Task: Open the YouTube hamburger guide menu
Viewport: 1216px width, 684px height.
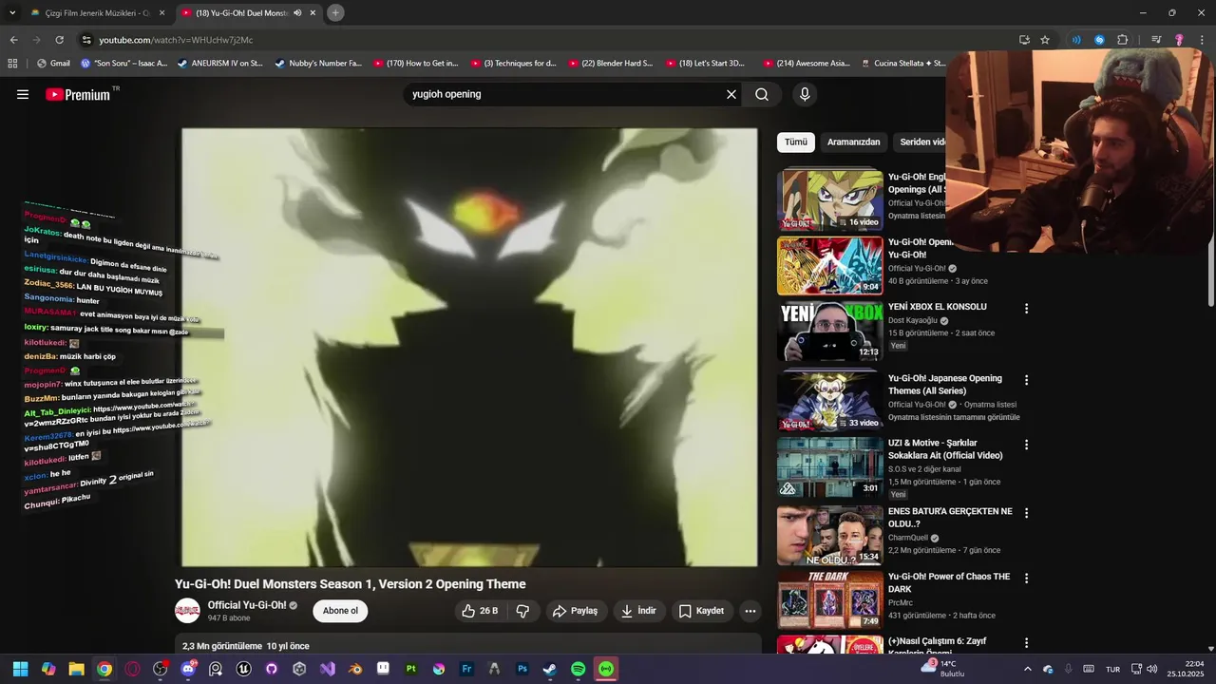Action: 23,94
